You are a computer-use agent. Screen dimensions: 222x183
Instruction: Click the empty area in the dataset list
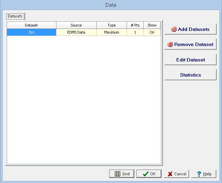click(84, 101)
